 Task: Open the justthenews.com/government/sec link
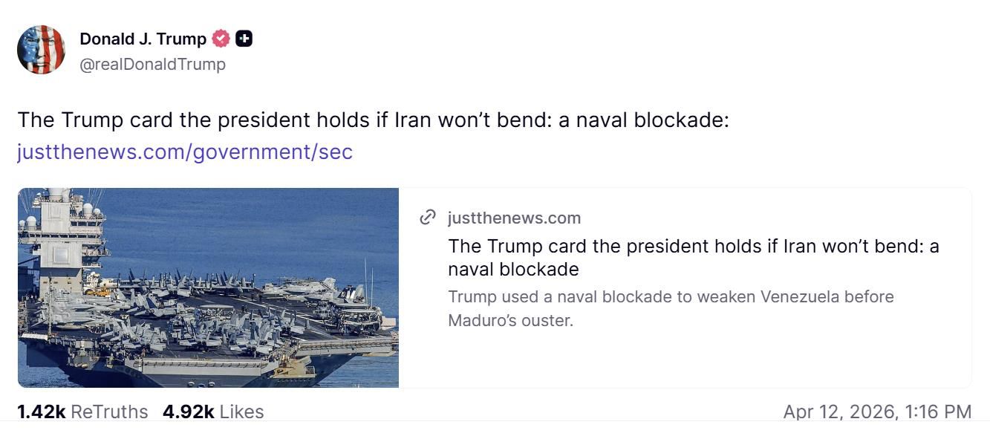tap(184, 152)
